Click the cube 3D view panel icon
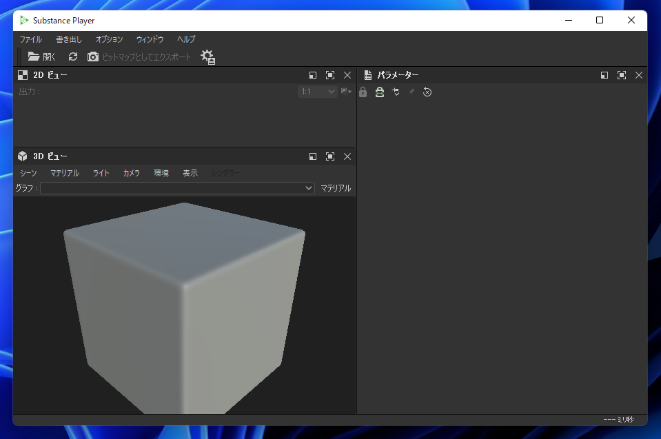661x439 pixels. coord(23,156)
